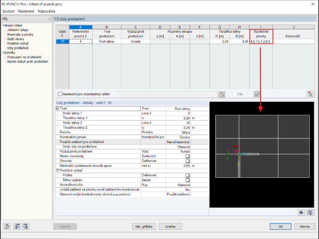Click Použití zatížení value in last row
The width and height of the screenshot is (319, 239).
[x=178, y=195]
